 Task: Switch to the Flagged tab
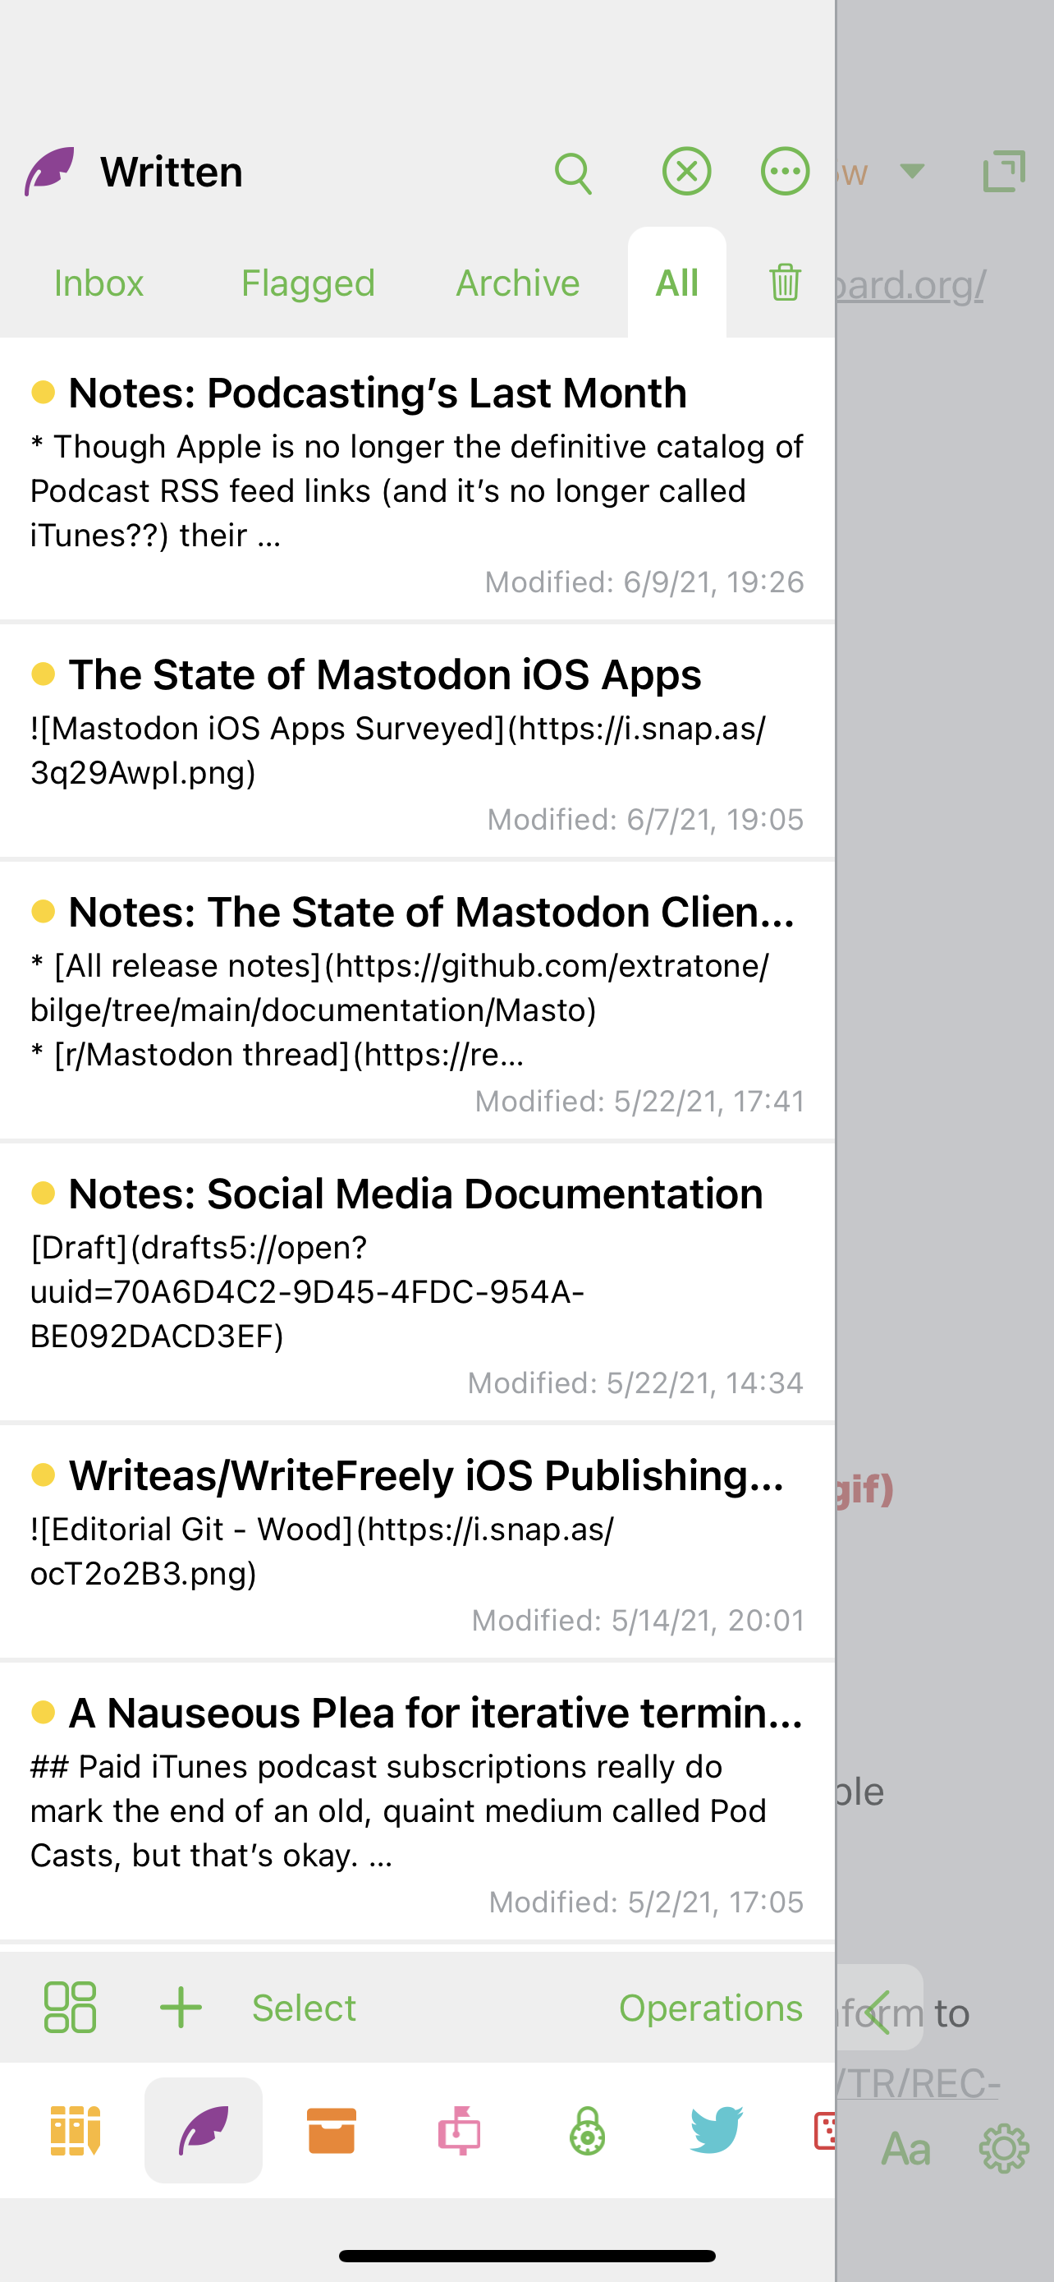coord(308,283)
